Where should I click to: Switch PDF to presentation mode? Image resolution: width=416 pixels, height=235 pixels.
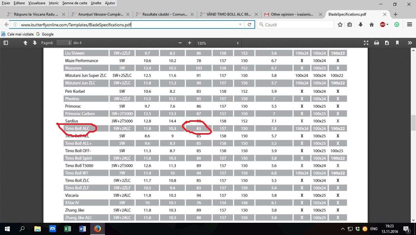pyautogui.click(x=366, y=43)
